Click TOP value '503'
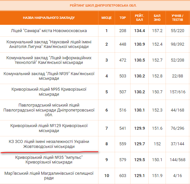190x184 pixels. (123, 76)
